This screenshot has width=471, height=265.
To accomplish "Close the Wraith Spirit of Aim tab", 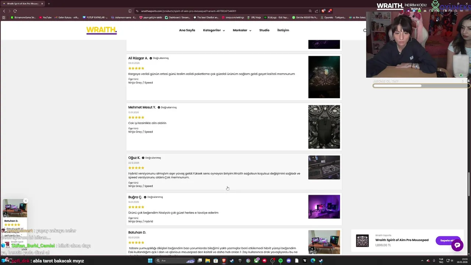I will [x=42, y=4].
